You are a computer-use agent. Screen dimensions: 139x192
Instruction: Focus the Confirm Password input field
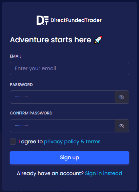click(62, 126)
